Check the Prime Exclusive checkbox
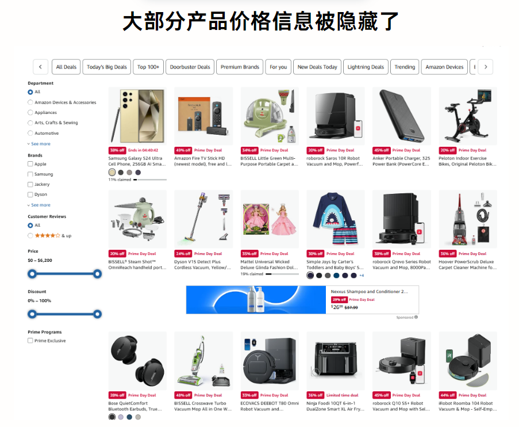Screen dimensions: 519x427 pos(30,341)
